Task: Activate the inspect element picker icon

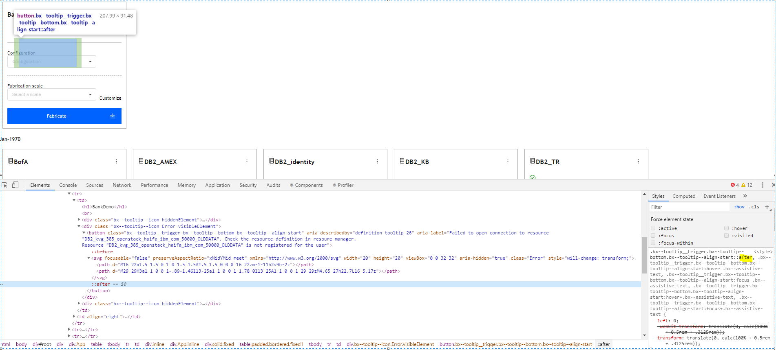Action: 4,185
